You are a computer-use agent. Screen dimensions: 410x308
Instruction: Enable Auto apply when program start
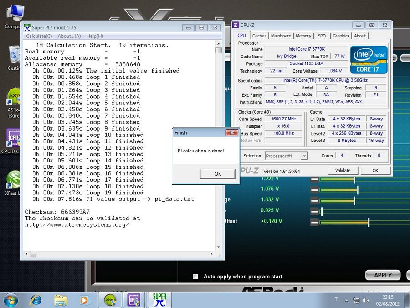click(x=195, y=277)
